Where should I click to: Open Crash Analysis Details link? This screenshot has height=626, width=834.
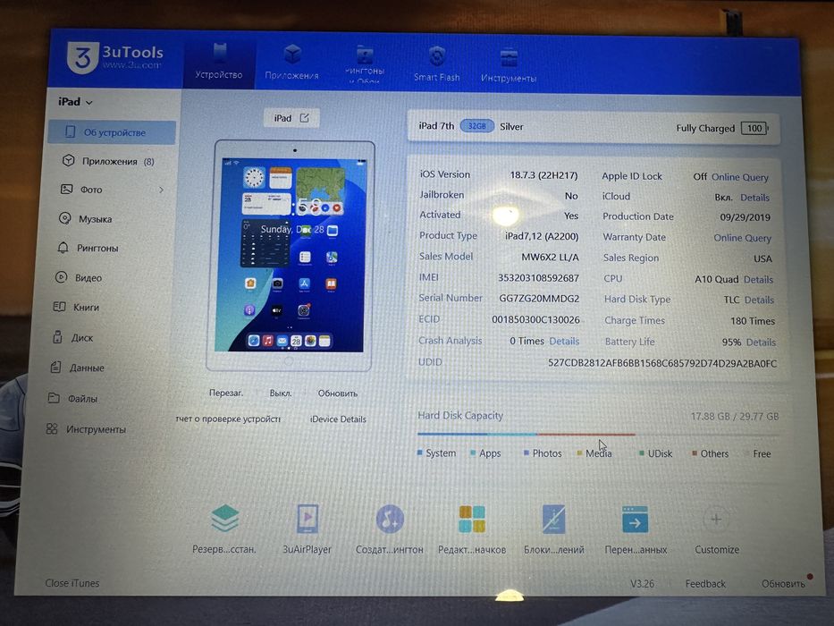click(564, 342)
